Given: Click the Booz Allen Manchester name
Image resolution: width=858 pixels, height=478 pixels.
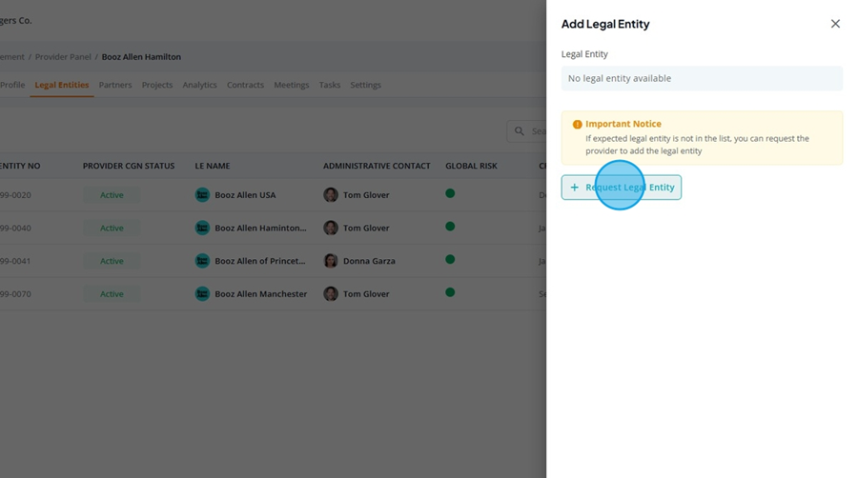Looking at the screenshot, I should (x=261, y=294).
